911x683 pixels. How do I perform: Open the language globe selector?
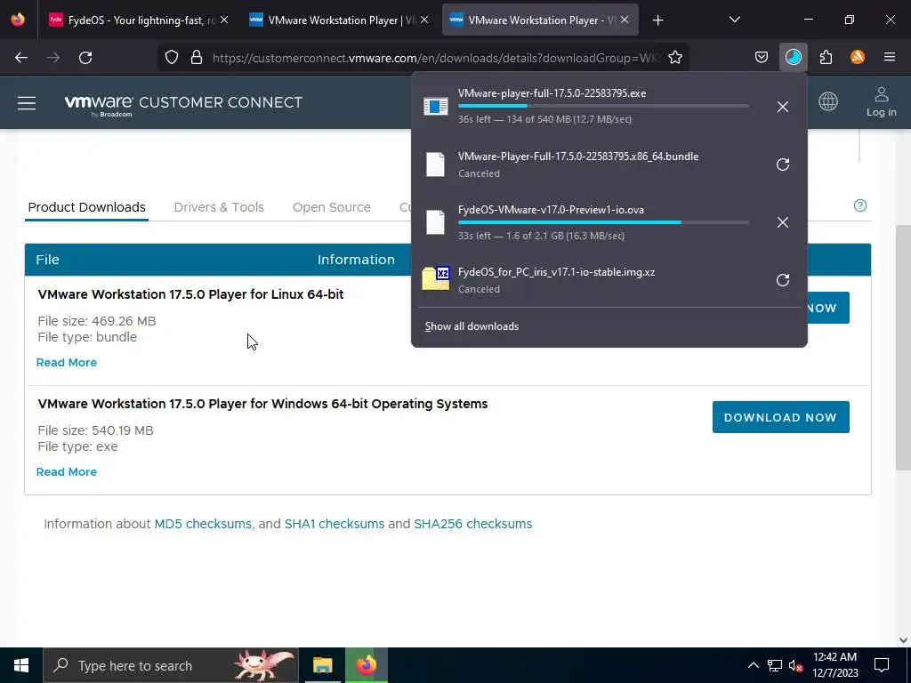pyautogui.click(x=828, y=101)
